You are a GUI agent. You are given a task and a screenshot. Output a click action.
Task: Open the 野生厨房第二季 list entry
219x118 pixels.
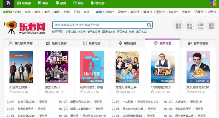[184, 116]
